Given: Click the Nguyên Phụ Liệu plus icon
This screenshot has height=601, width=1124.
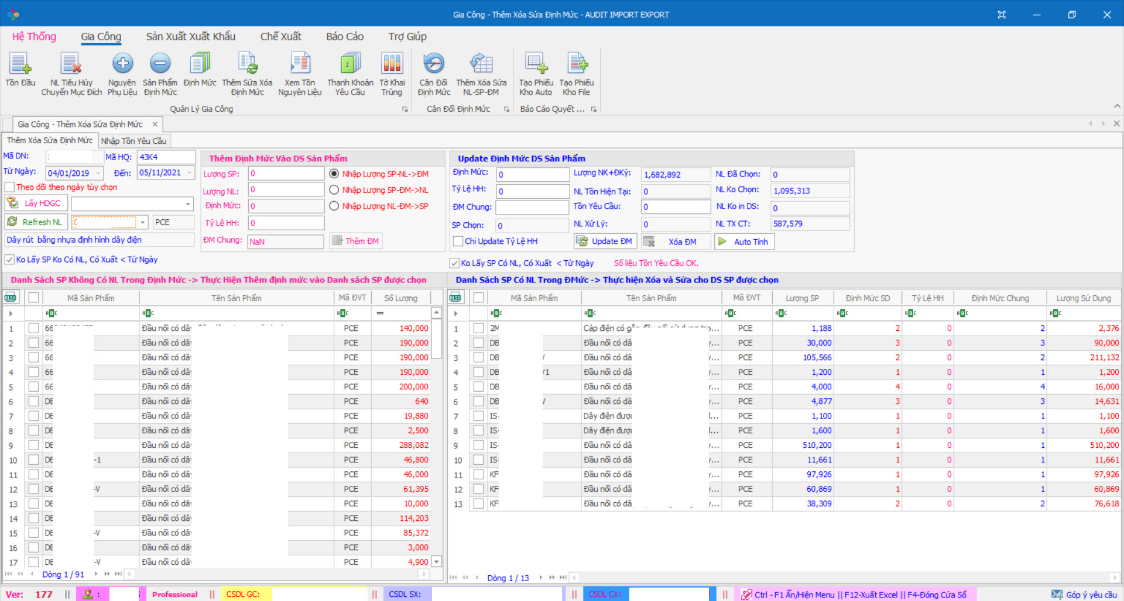Looking at the screenshot, I should [x=122, y=63].
